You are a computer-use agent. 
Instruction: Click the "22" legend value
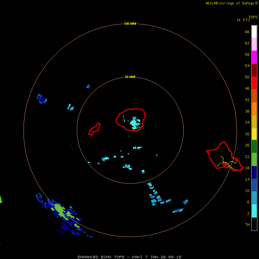click(x=247, y=157)
